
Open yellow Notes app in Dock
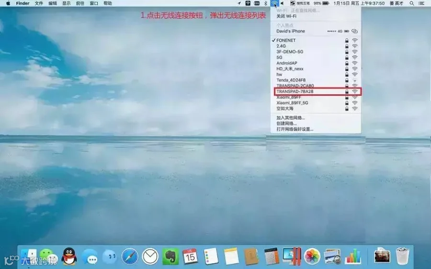tap(231, 257)
